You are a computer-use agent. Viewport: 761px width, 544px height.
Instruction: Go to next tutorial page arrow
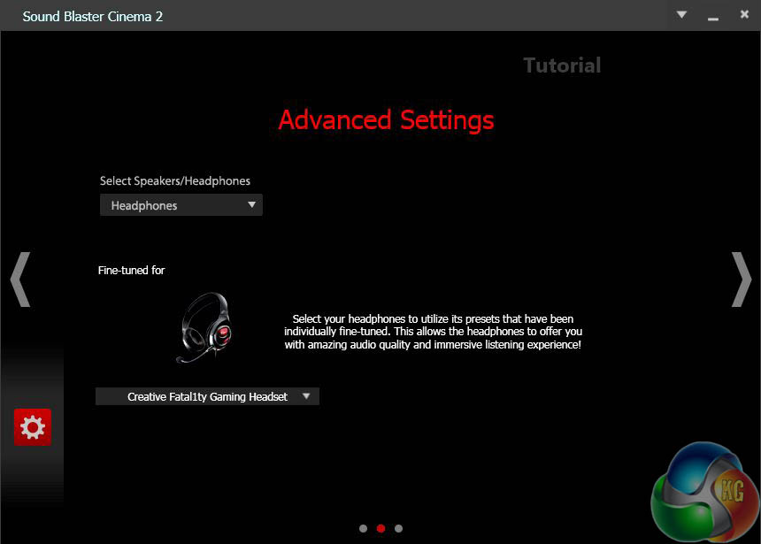pyautogui.click(x=742, y=280)
